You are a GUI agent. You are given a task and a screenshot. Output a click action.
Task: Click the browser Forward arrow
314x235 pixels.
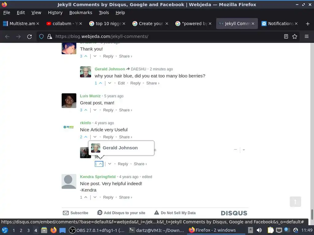[18, 37]
